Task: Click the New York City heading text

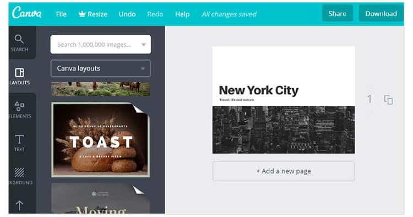Action: (x=259, y=90)
